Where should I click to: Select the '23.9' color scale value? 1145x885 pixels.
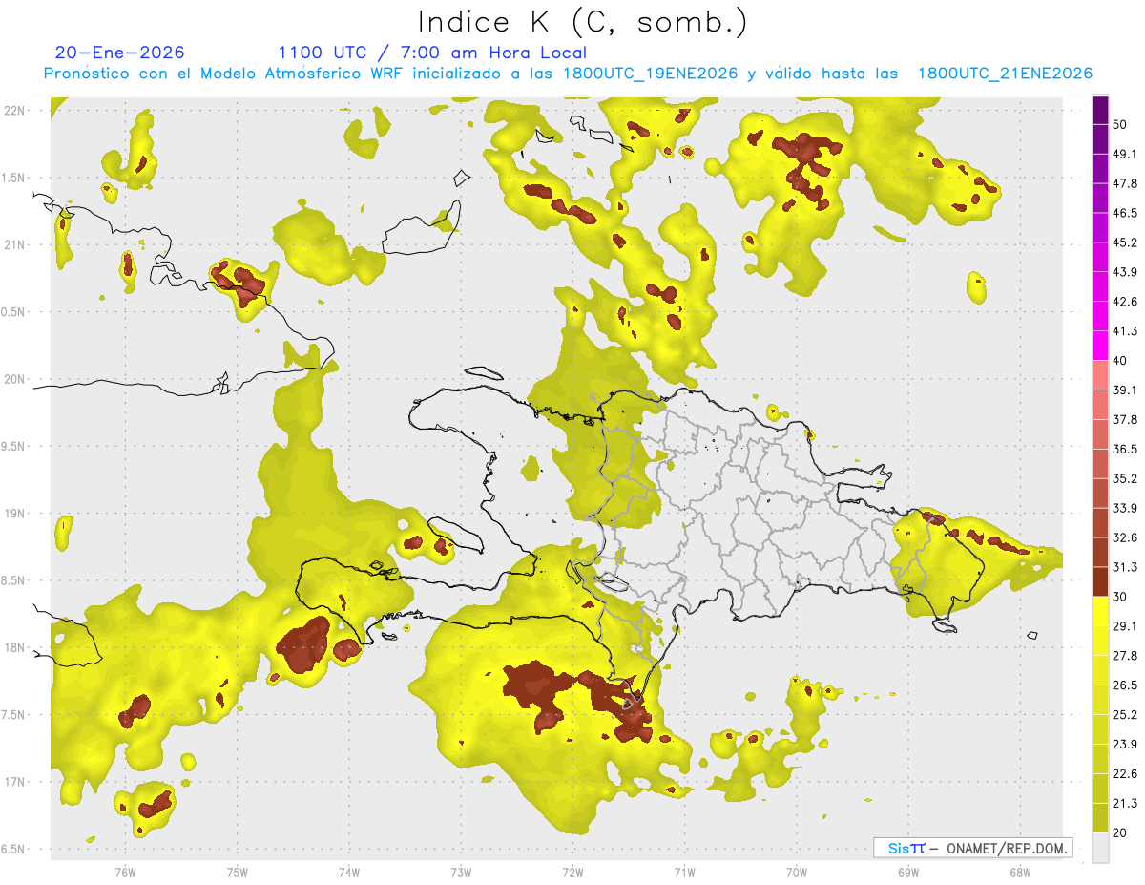(x=1125, y=745)
